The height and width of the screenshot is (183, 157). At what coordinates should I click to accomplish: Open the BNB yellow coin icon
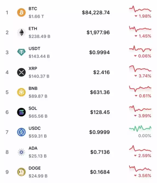coord(21,92)
